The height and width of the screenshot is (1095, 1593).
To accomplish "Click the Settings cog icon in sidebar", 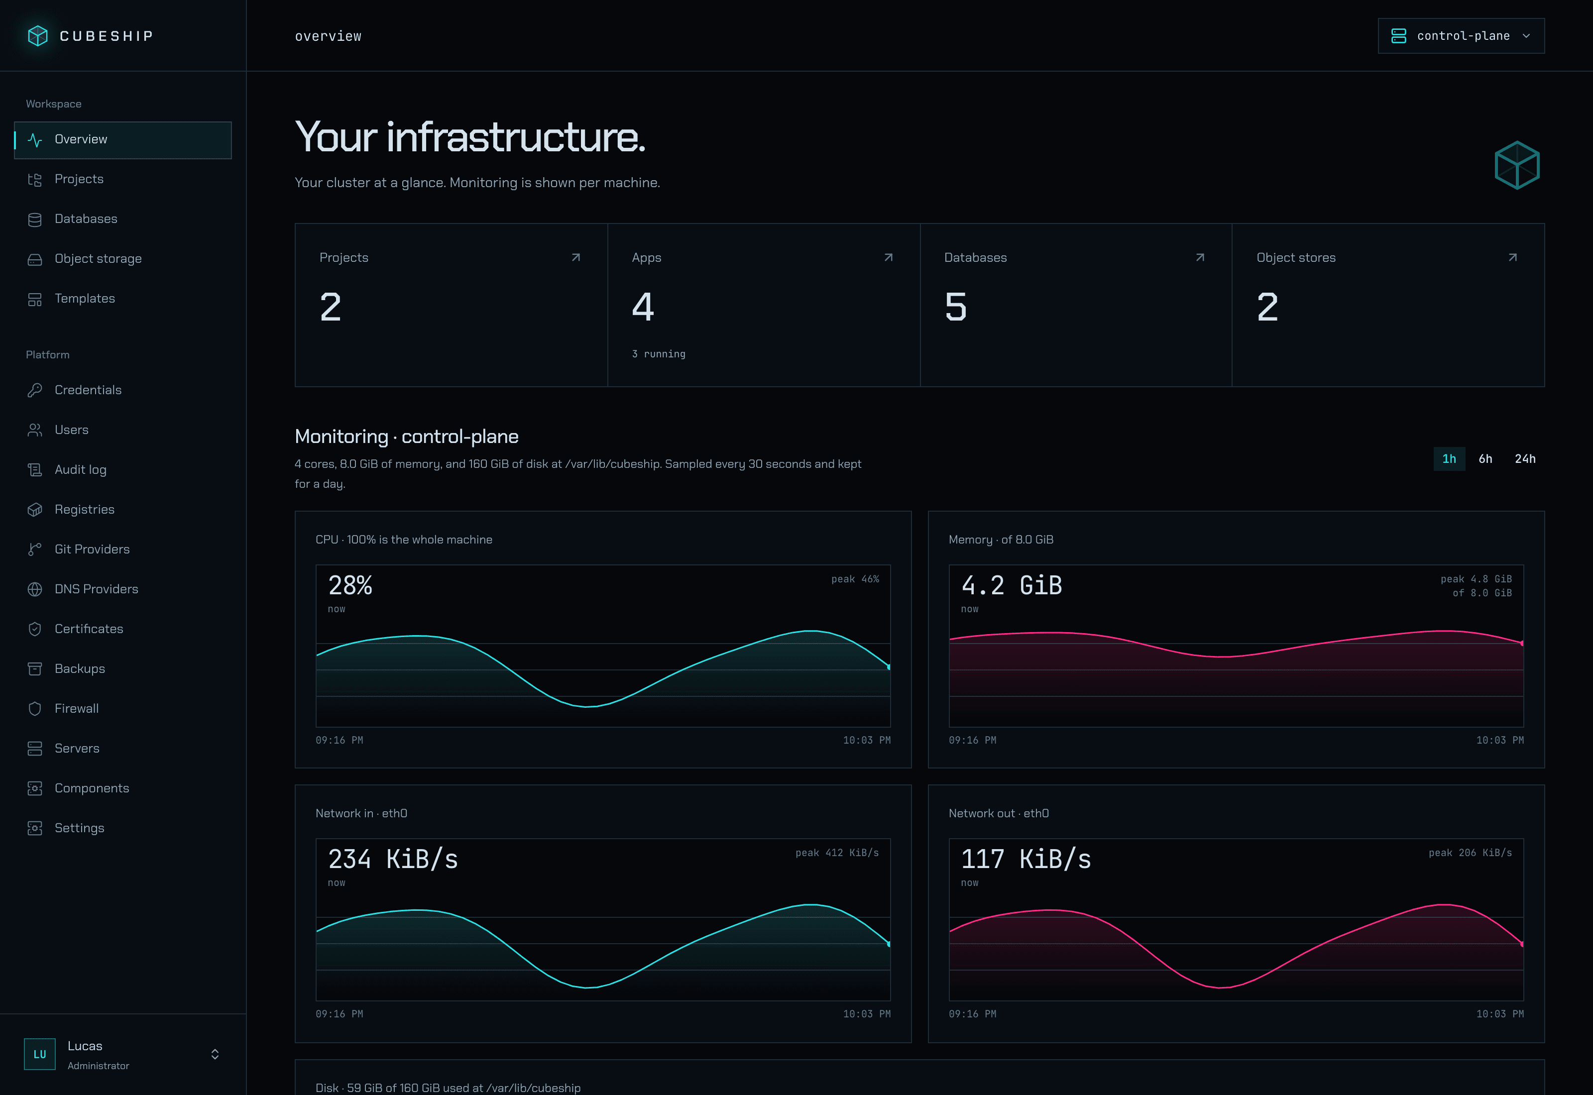I will 35,828.
